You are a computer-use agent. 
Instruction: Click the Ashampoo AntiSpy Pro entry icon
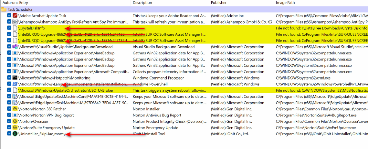15,22
